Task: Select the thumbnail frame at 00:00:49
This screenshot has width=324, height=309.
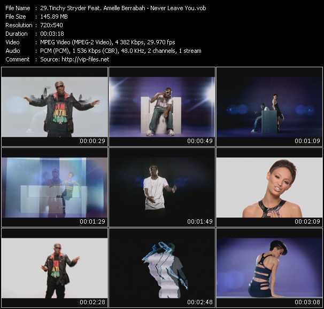Action: (162, 107)
